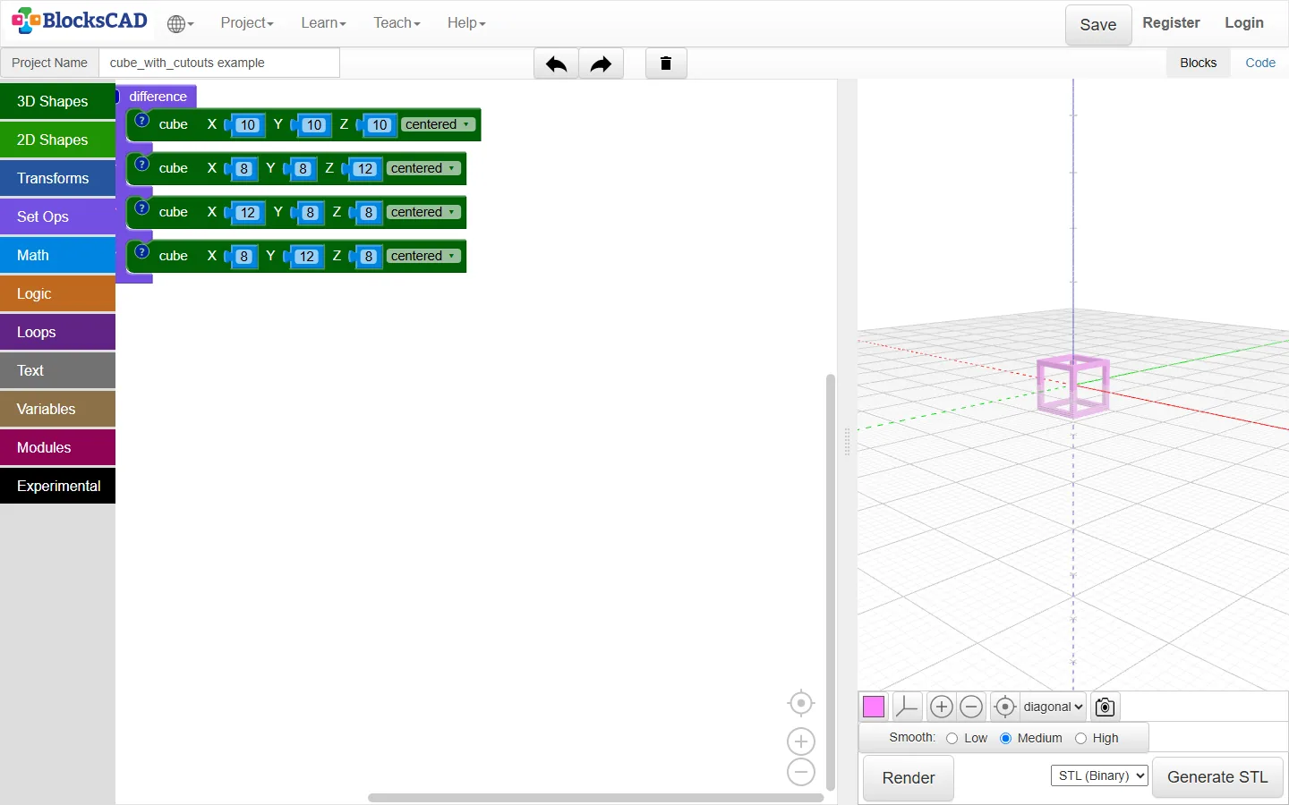Open help for the 10x10x10 cube block

[x=141, y=120]
